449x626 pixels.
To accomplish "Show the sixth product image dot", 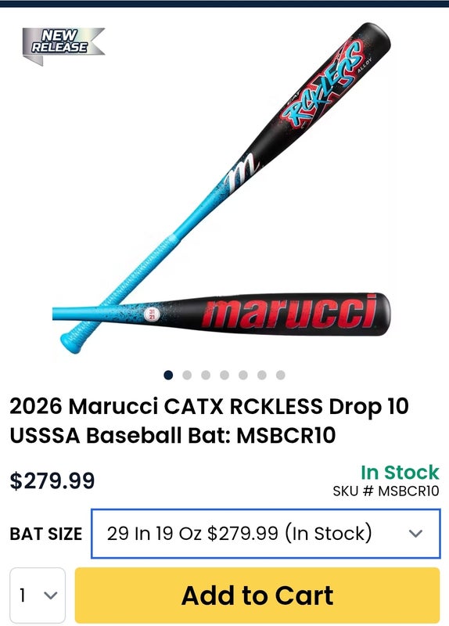I will 262,375.
